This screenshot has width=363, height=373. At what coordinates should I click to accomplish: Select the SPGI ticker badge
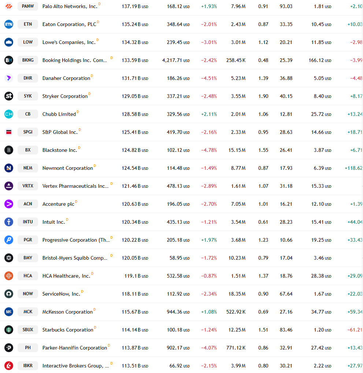pyautogui.click(x=28, y=132)
